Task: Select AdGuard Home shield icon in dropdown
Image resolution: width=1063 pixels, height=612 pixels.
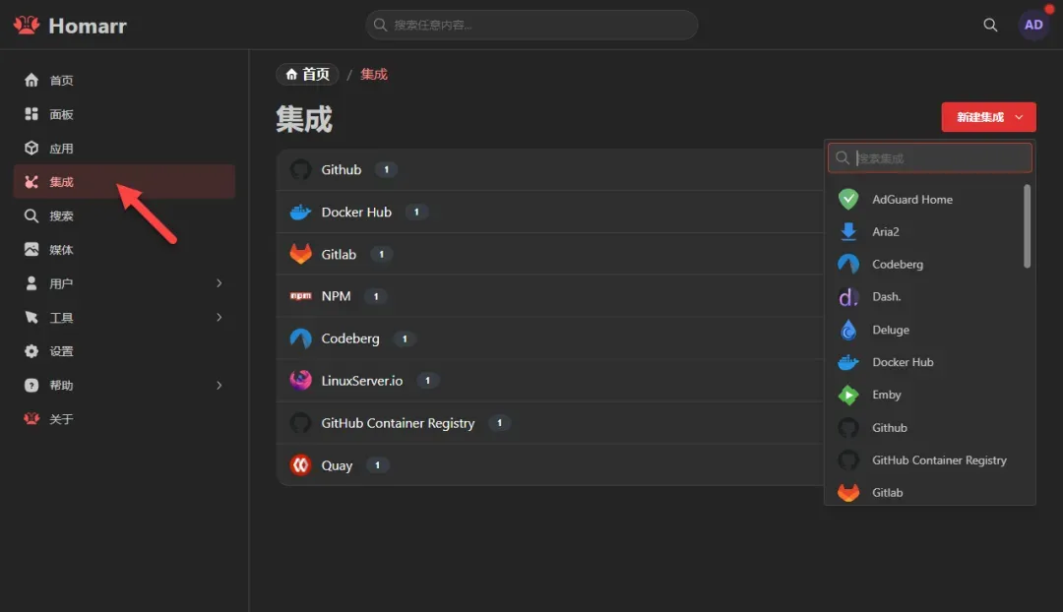Action: click(848, 200)
